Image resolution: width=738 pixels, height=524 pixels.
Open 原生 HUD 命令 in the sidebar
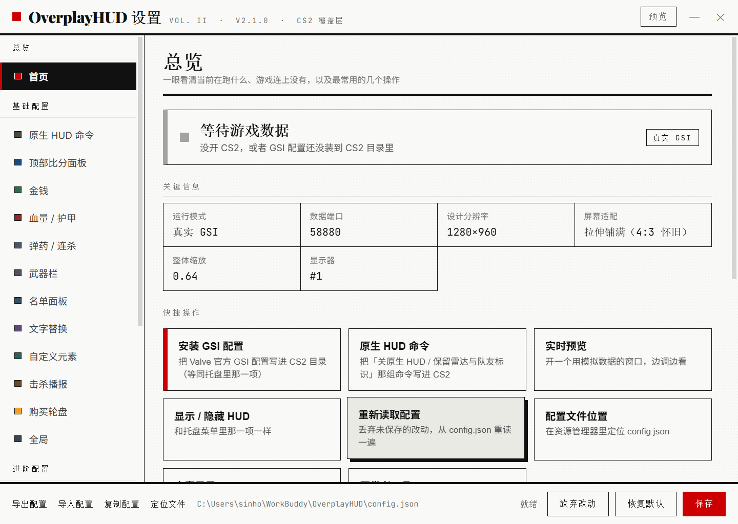[x=68, y=135]
